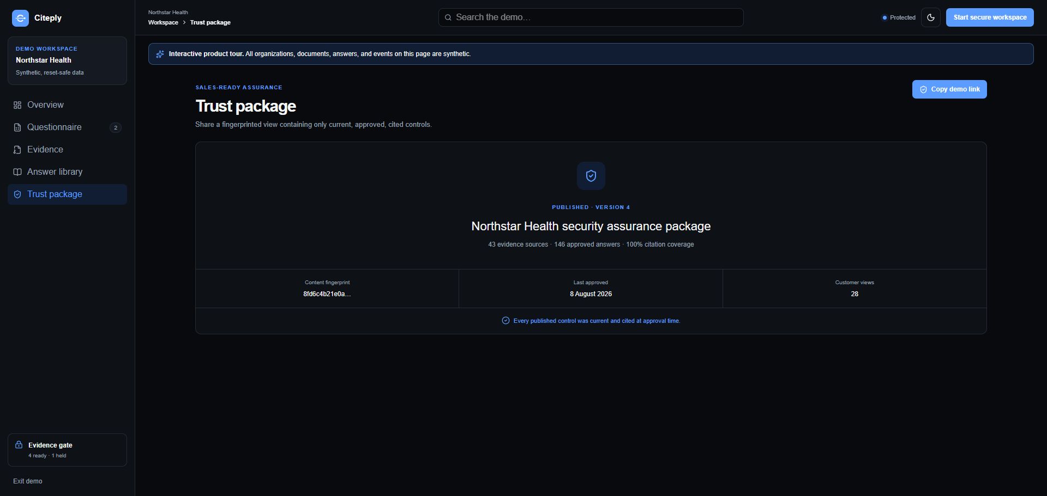
Task: Select the Trust package menu item
Action: [67, 194]
